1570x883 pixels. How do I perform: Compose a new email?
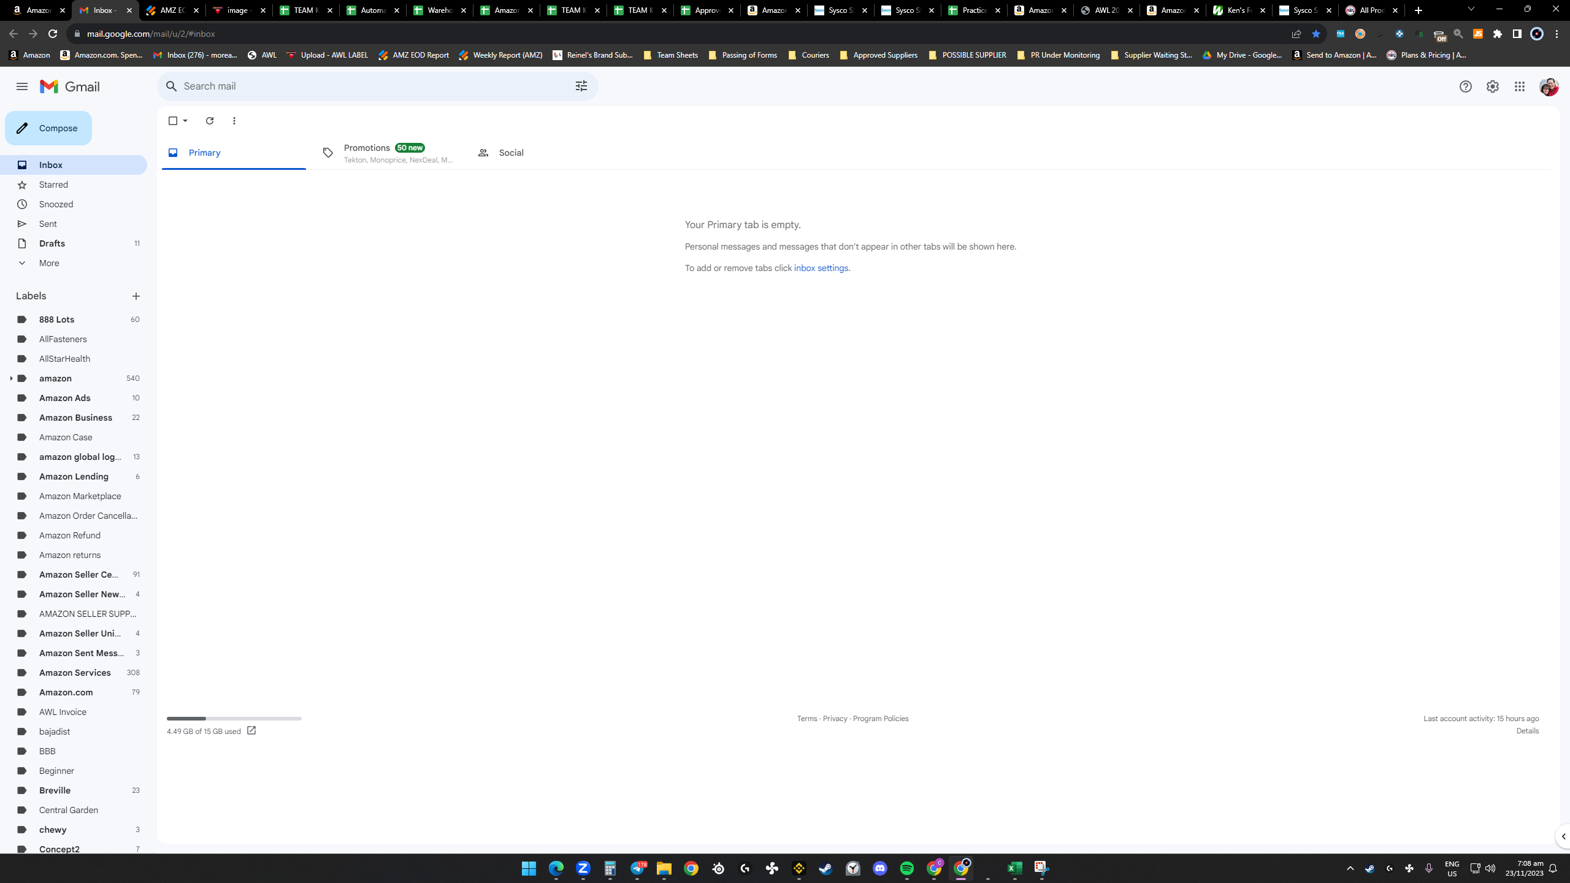coord(48,128)
